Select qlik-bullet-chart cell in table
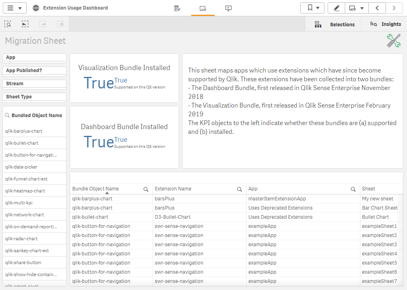The width and height of the screenshot is (407, 290). click(112, 217)
